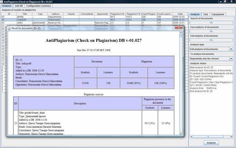
Task: Switch to the Add DB tab
Action: tap(19, 6)
